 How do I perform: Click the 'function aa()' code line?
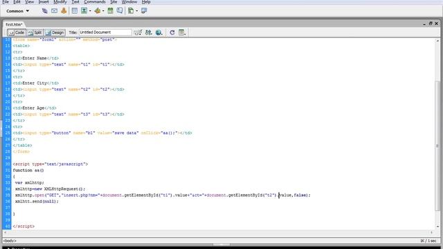point(28,170)
